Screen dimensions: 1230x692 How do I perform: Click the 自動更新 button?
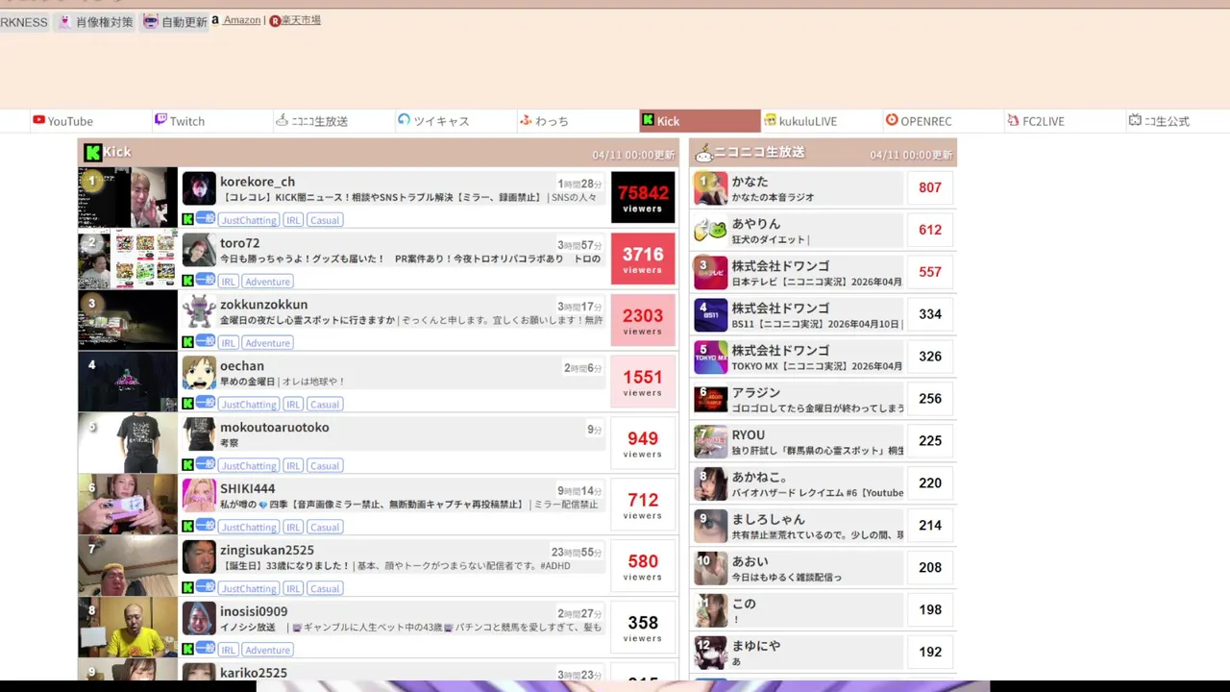[175, 21]
